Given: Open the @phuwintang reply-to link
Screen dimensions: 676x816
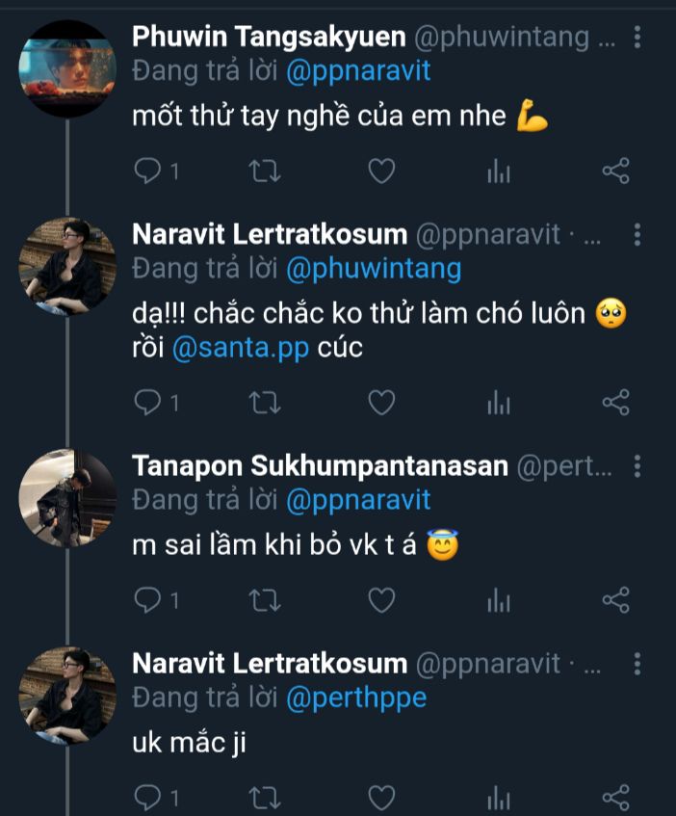Looking at the screenshot, I should tap(374, 268).
